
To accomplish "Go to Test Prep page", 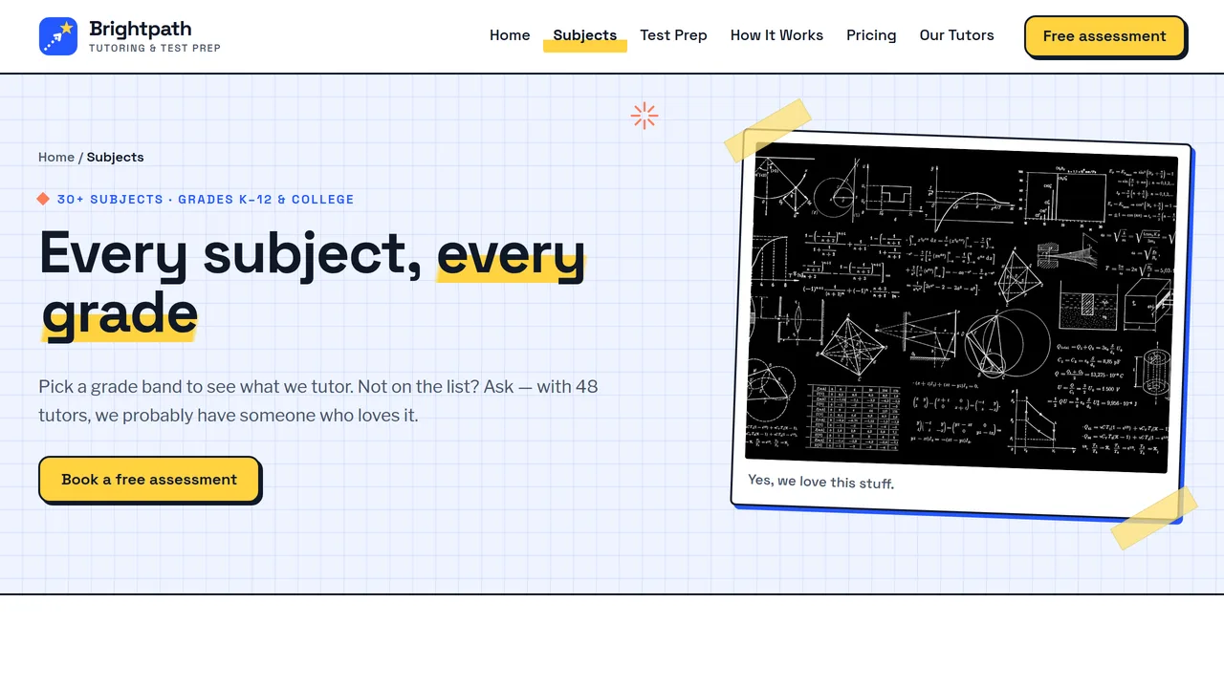I will click(x=674, y=35).
